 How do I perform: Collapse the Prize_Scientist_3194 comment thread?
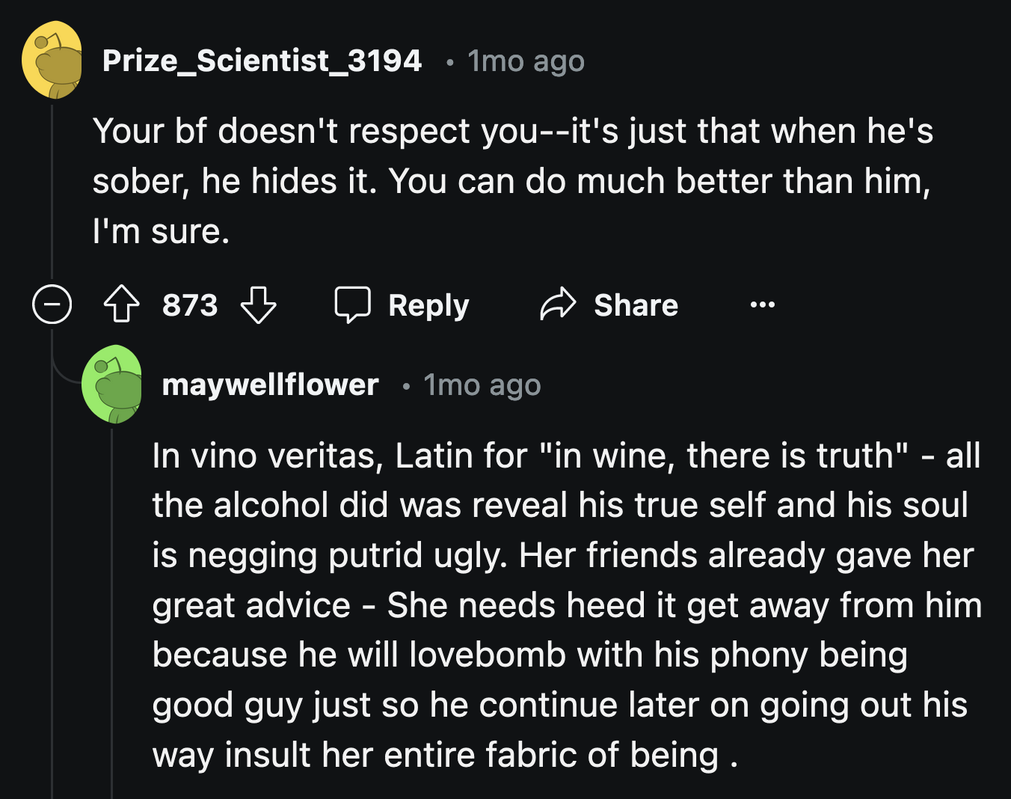coord(51,304)
